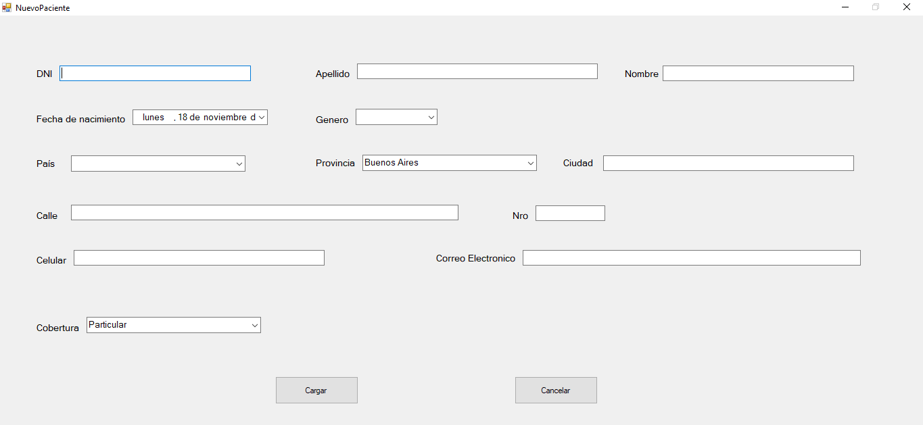Expand the Provincia dropdown showing Buenos Aires
Screen dimensions: 923x425
pyautogui.click(x=530, y=163)
